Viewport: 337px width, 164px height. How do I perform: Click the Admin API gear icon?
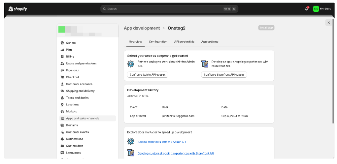tap(131, 64)
